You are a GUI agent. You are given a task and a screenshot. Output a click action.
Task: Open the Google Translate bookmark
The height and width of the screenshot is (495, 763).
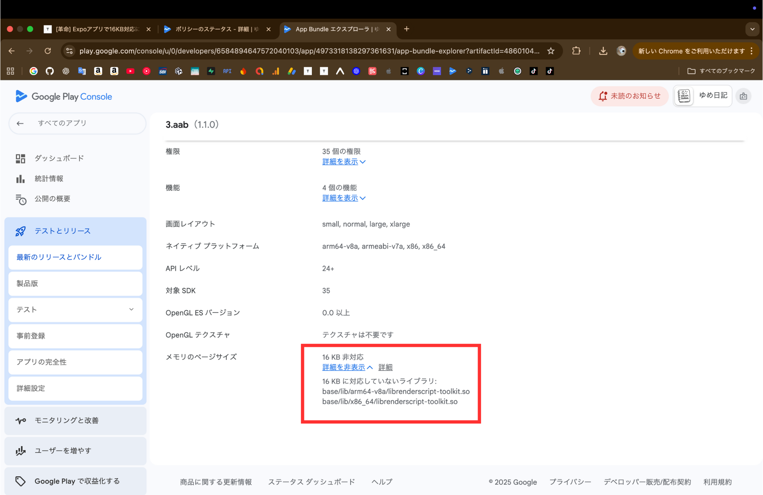click(82, 71)
